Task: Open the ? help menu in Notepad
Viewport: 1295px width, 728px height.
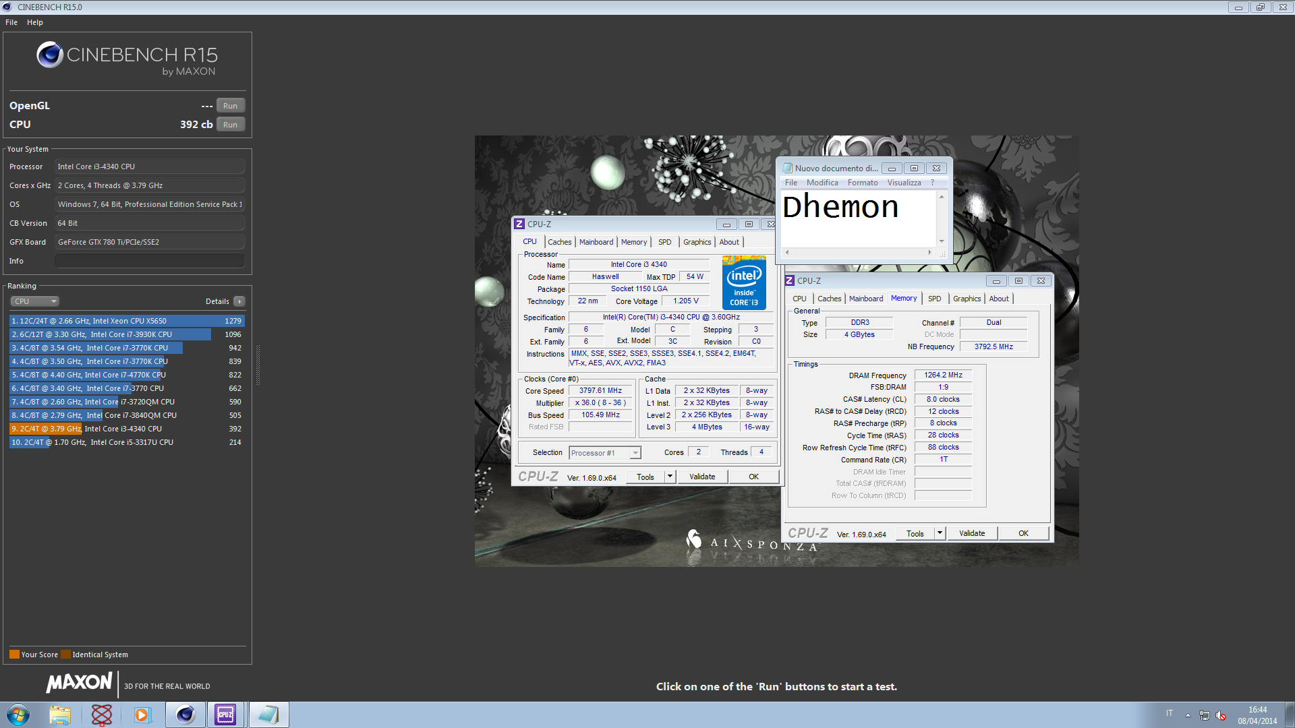Action: (933, 183)
